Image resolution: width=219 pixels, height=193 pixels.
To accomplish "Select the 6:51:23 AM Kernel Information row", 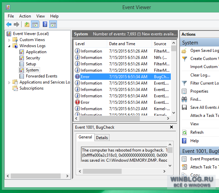I will [123, 109].
